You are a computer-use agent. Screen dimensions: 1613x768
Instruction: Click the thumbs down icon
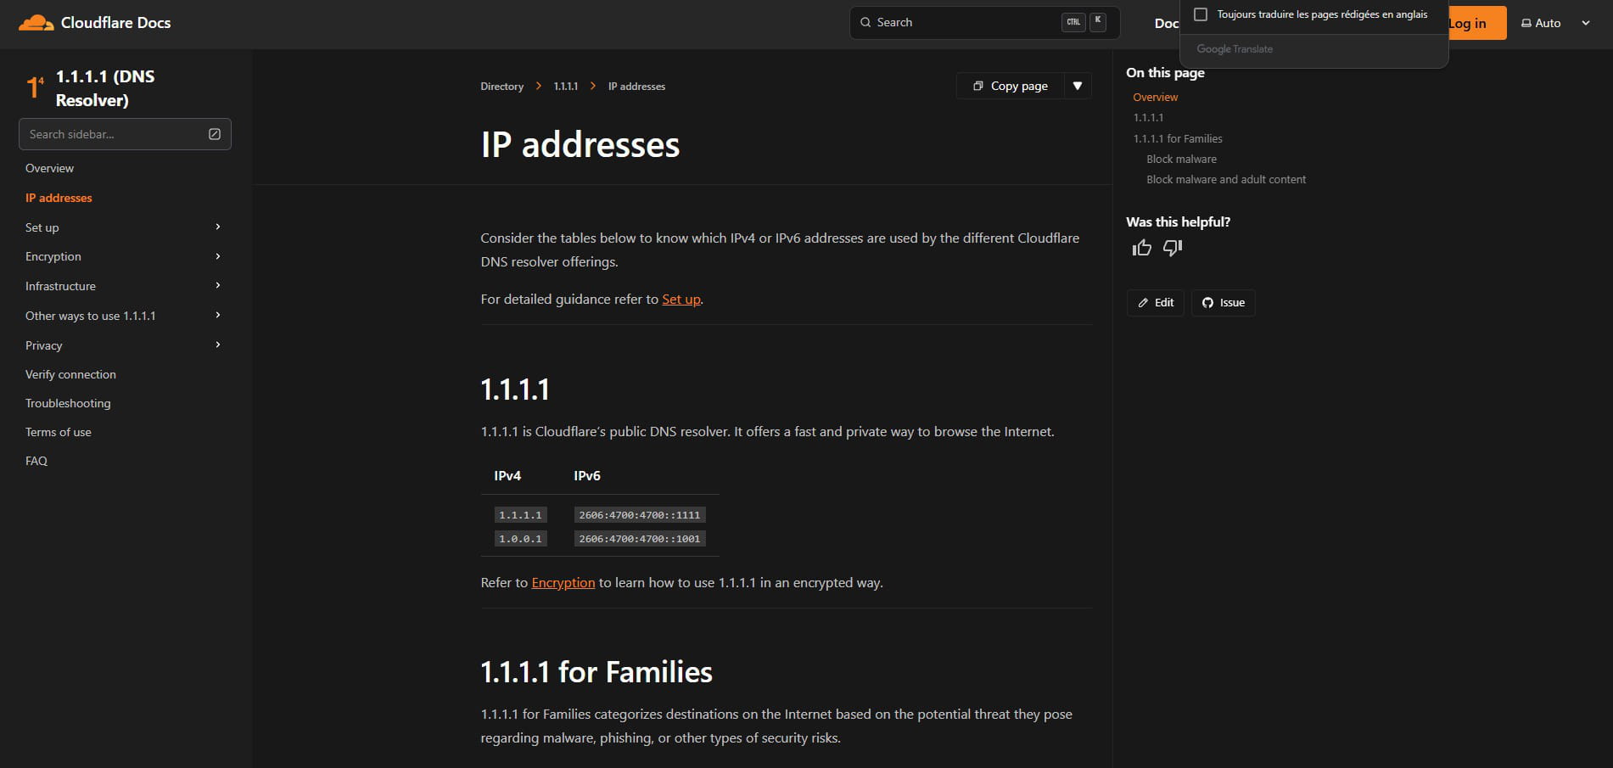tap(1173, 248)
